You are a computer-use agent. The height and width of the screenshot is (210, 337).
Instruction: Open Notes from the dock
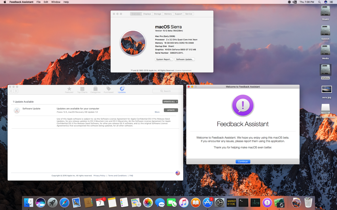[x=112, y=203]
